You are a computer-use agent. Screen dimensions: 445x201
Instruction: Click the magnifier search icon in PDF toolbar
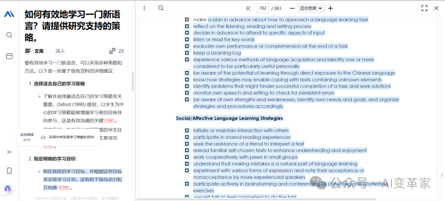click(161, 8)
